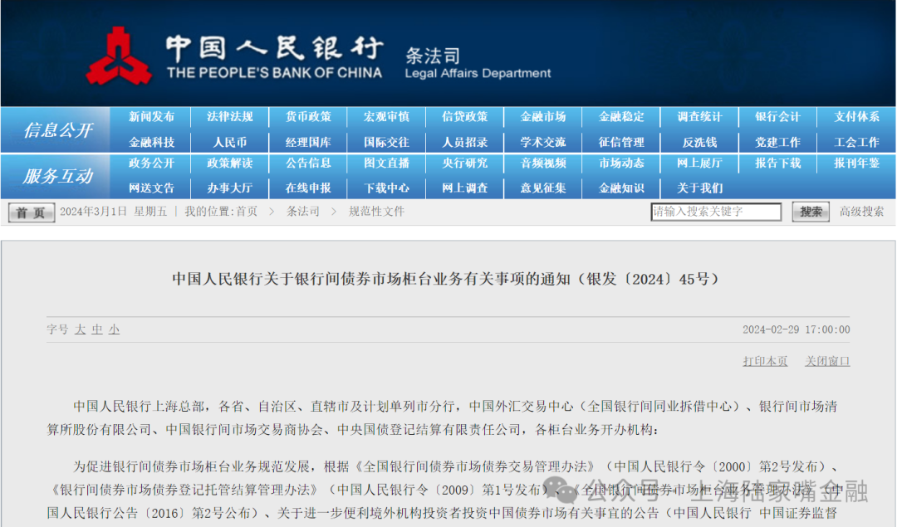Open the 货币政策 monetary policy menu
Viewport: 897px width, 527px height.
[x=308, y=117]
